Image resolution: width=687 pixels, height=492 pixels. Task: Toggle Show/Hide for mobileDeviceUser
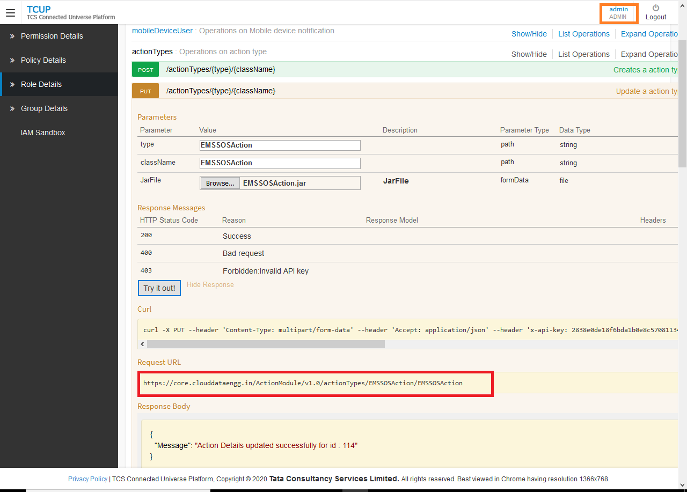coord(529,34)
